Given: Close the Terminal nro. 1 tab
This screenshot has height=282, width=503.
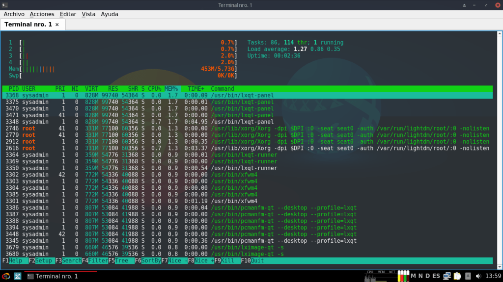Looking at the screenshot, I should click(57, 24).
